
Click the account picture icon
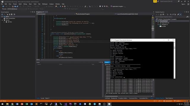tap(188, 4)
